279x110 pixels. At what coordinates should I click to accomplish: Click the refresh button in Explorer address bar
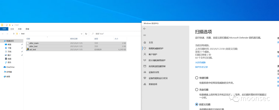click(x=86, y=34)
